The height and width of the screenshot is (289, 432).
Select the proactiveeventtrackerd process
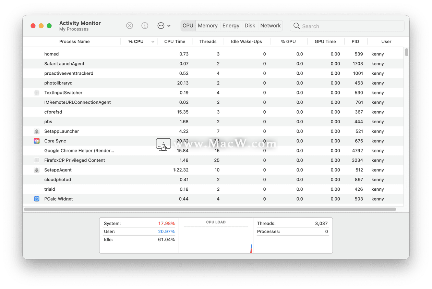pos(69,73)
